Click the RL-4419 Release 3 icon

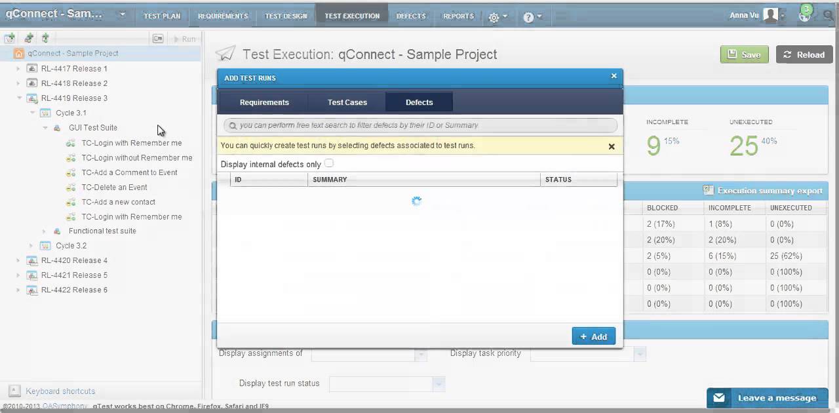(x=31, y=98)
